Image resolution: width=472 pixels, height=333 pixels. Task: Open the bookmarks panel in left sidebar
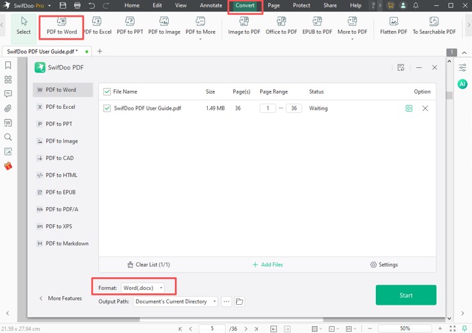8,65
